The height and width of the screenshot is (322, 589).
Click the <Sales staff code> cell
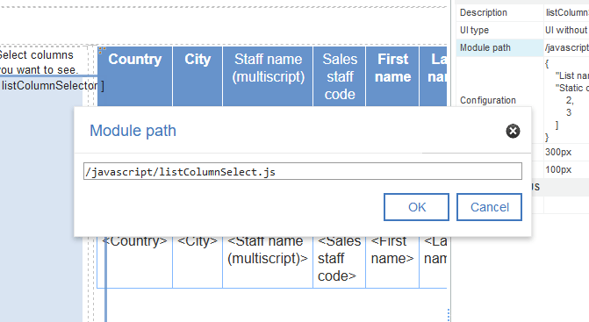coord(340,261)
